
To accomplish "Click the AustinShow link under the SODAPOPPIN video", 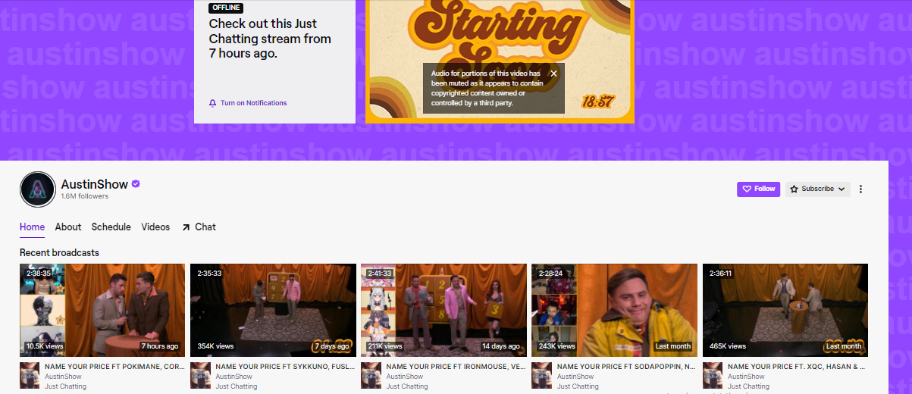I will pyautogui.click(x=575, y=377).
